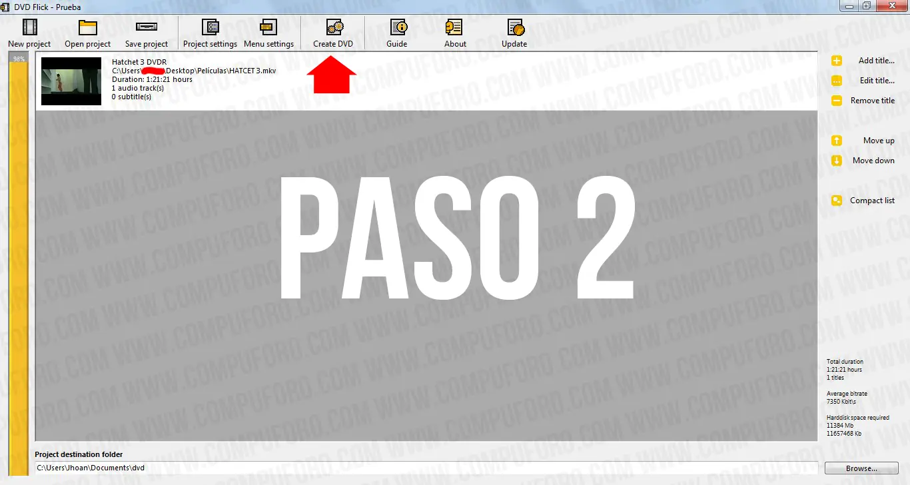910x485 pixels.
Task: Click the Hatchet 3 video thumbnail
Action: (x=71, y=80)
